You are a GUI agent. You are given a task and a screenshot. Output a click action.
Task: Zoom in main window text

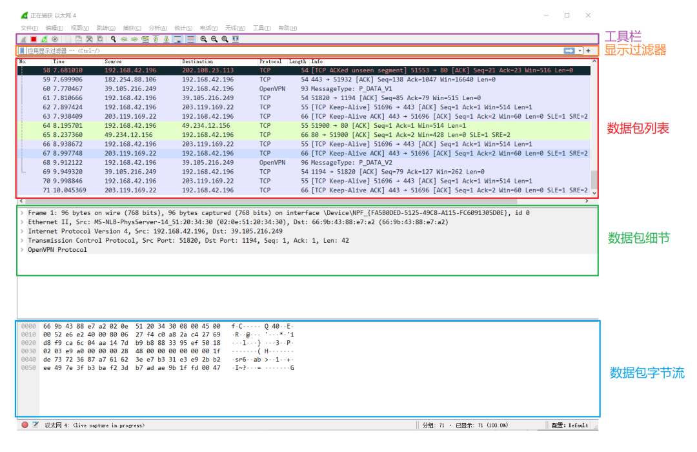pos(203,39)
